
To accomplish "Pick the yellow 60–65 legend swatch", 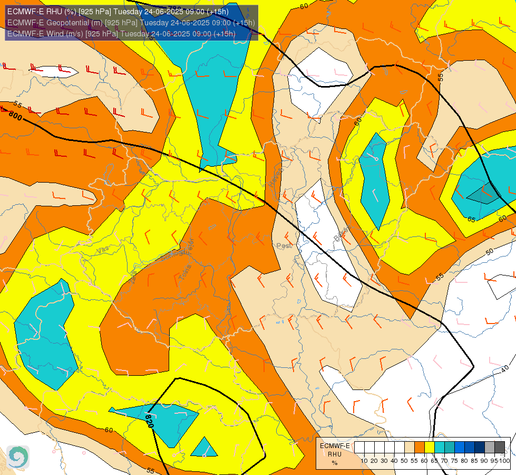I will click(430, 448).
